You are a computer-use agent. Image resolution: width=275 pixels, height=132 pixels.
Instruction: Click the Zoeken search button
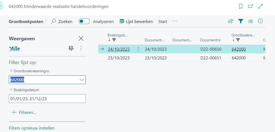click(62, 21)
